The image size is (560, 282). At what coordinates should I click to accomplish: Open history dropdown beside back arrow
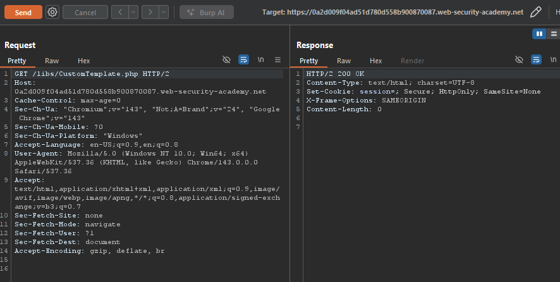pyautogui.click(x=133, y=12)
